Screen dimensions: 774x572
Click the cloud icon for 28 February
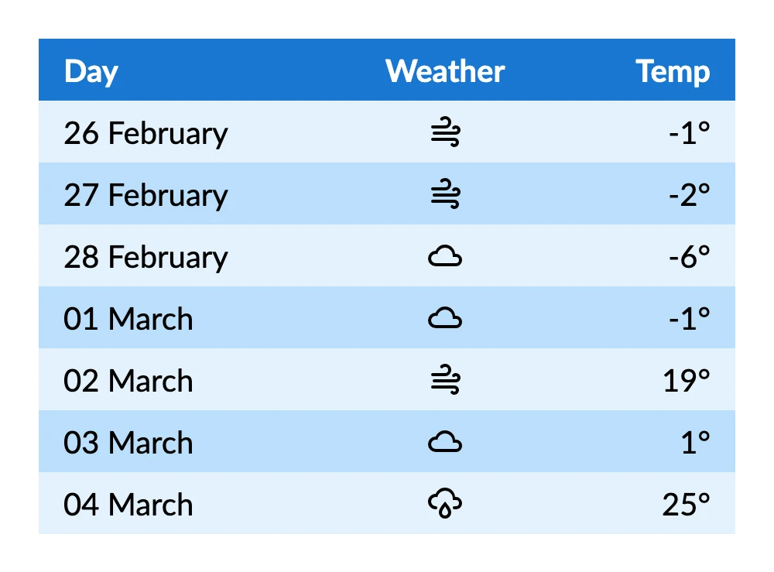pos(445,256)
